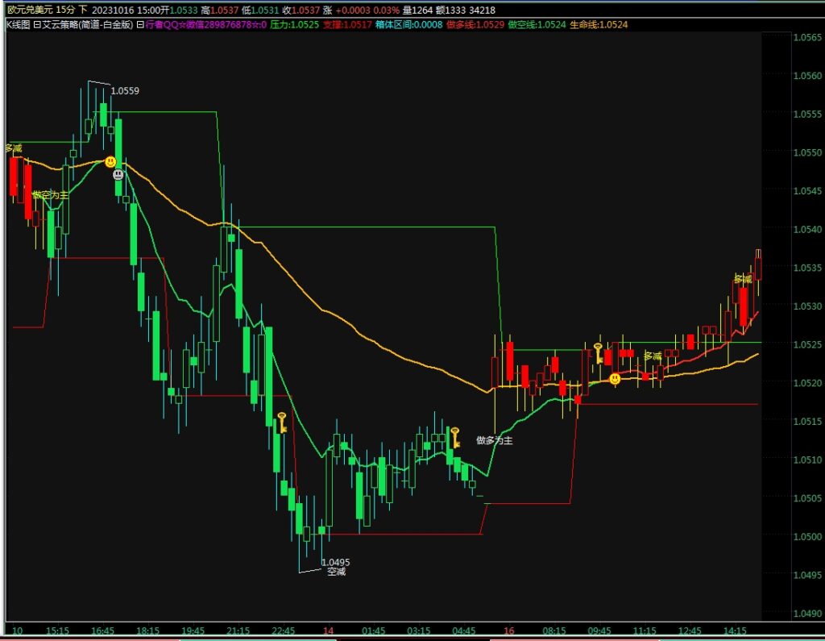Click the 做空为主 annotation on the chart

pos(50,195)
